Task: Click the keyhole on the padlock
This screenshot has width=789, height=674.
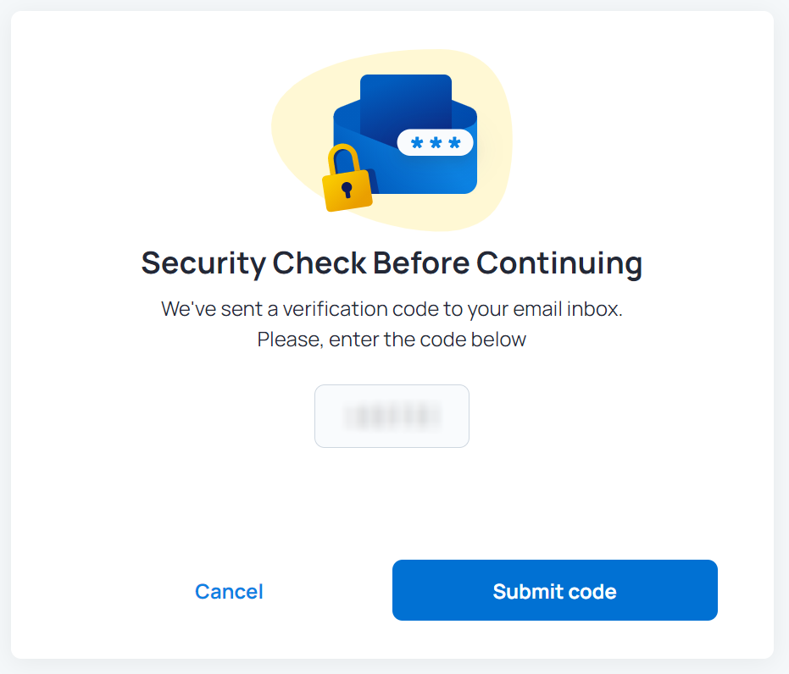Action: coord(347,188)
